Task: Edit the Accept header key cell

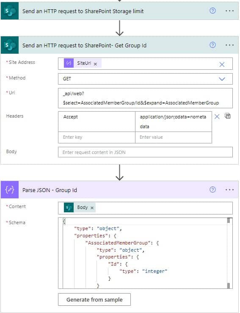Action: click(97, 121)
